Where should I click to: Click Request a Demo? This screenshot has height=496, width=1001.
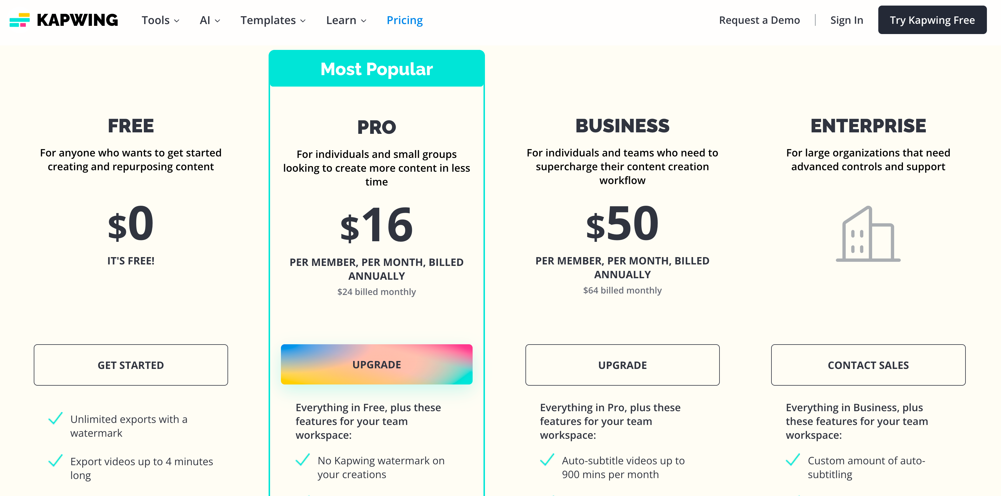760,20
